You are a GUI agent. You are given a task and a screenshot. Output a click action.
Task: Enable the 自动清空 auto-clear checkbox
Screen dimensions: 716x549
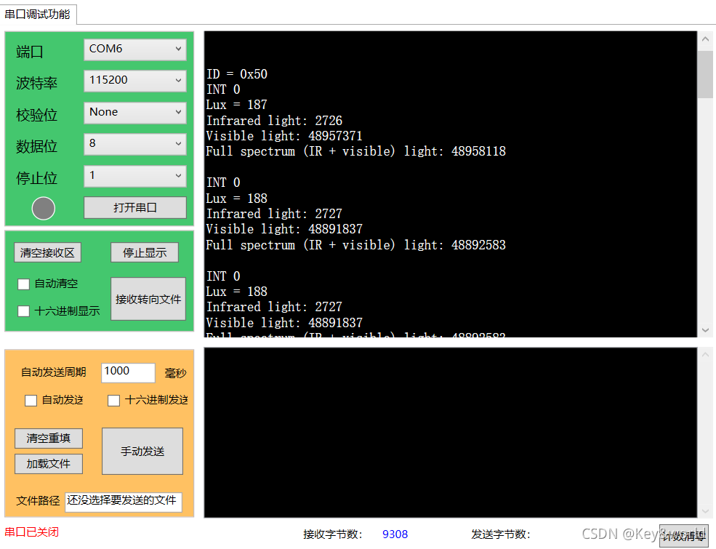(x=25, y=284)
